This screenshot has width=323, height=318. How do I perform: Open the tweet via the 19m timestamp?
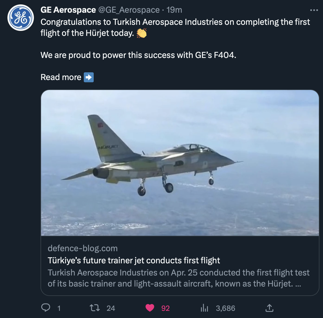pyautogui.click(x=174, y=10)
